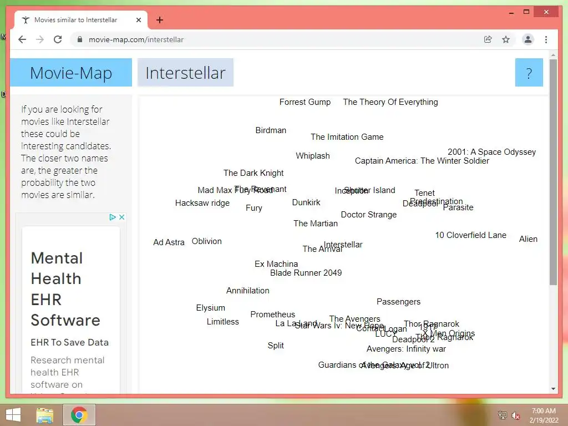
Task: Choose Oblivion on the map
Action: click(x=206, y=241)
